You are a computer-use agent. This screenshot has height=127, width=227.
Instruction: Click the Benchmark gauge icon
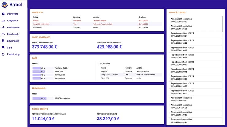pyautogui.click(x=3, y=34)
